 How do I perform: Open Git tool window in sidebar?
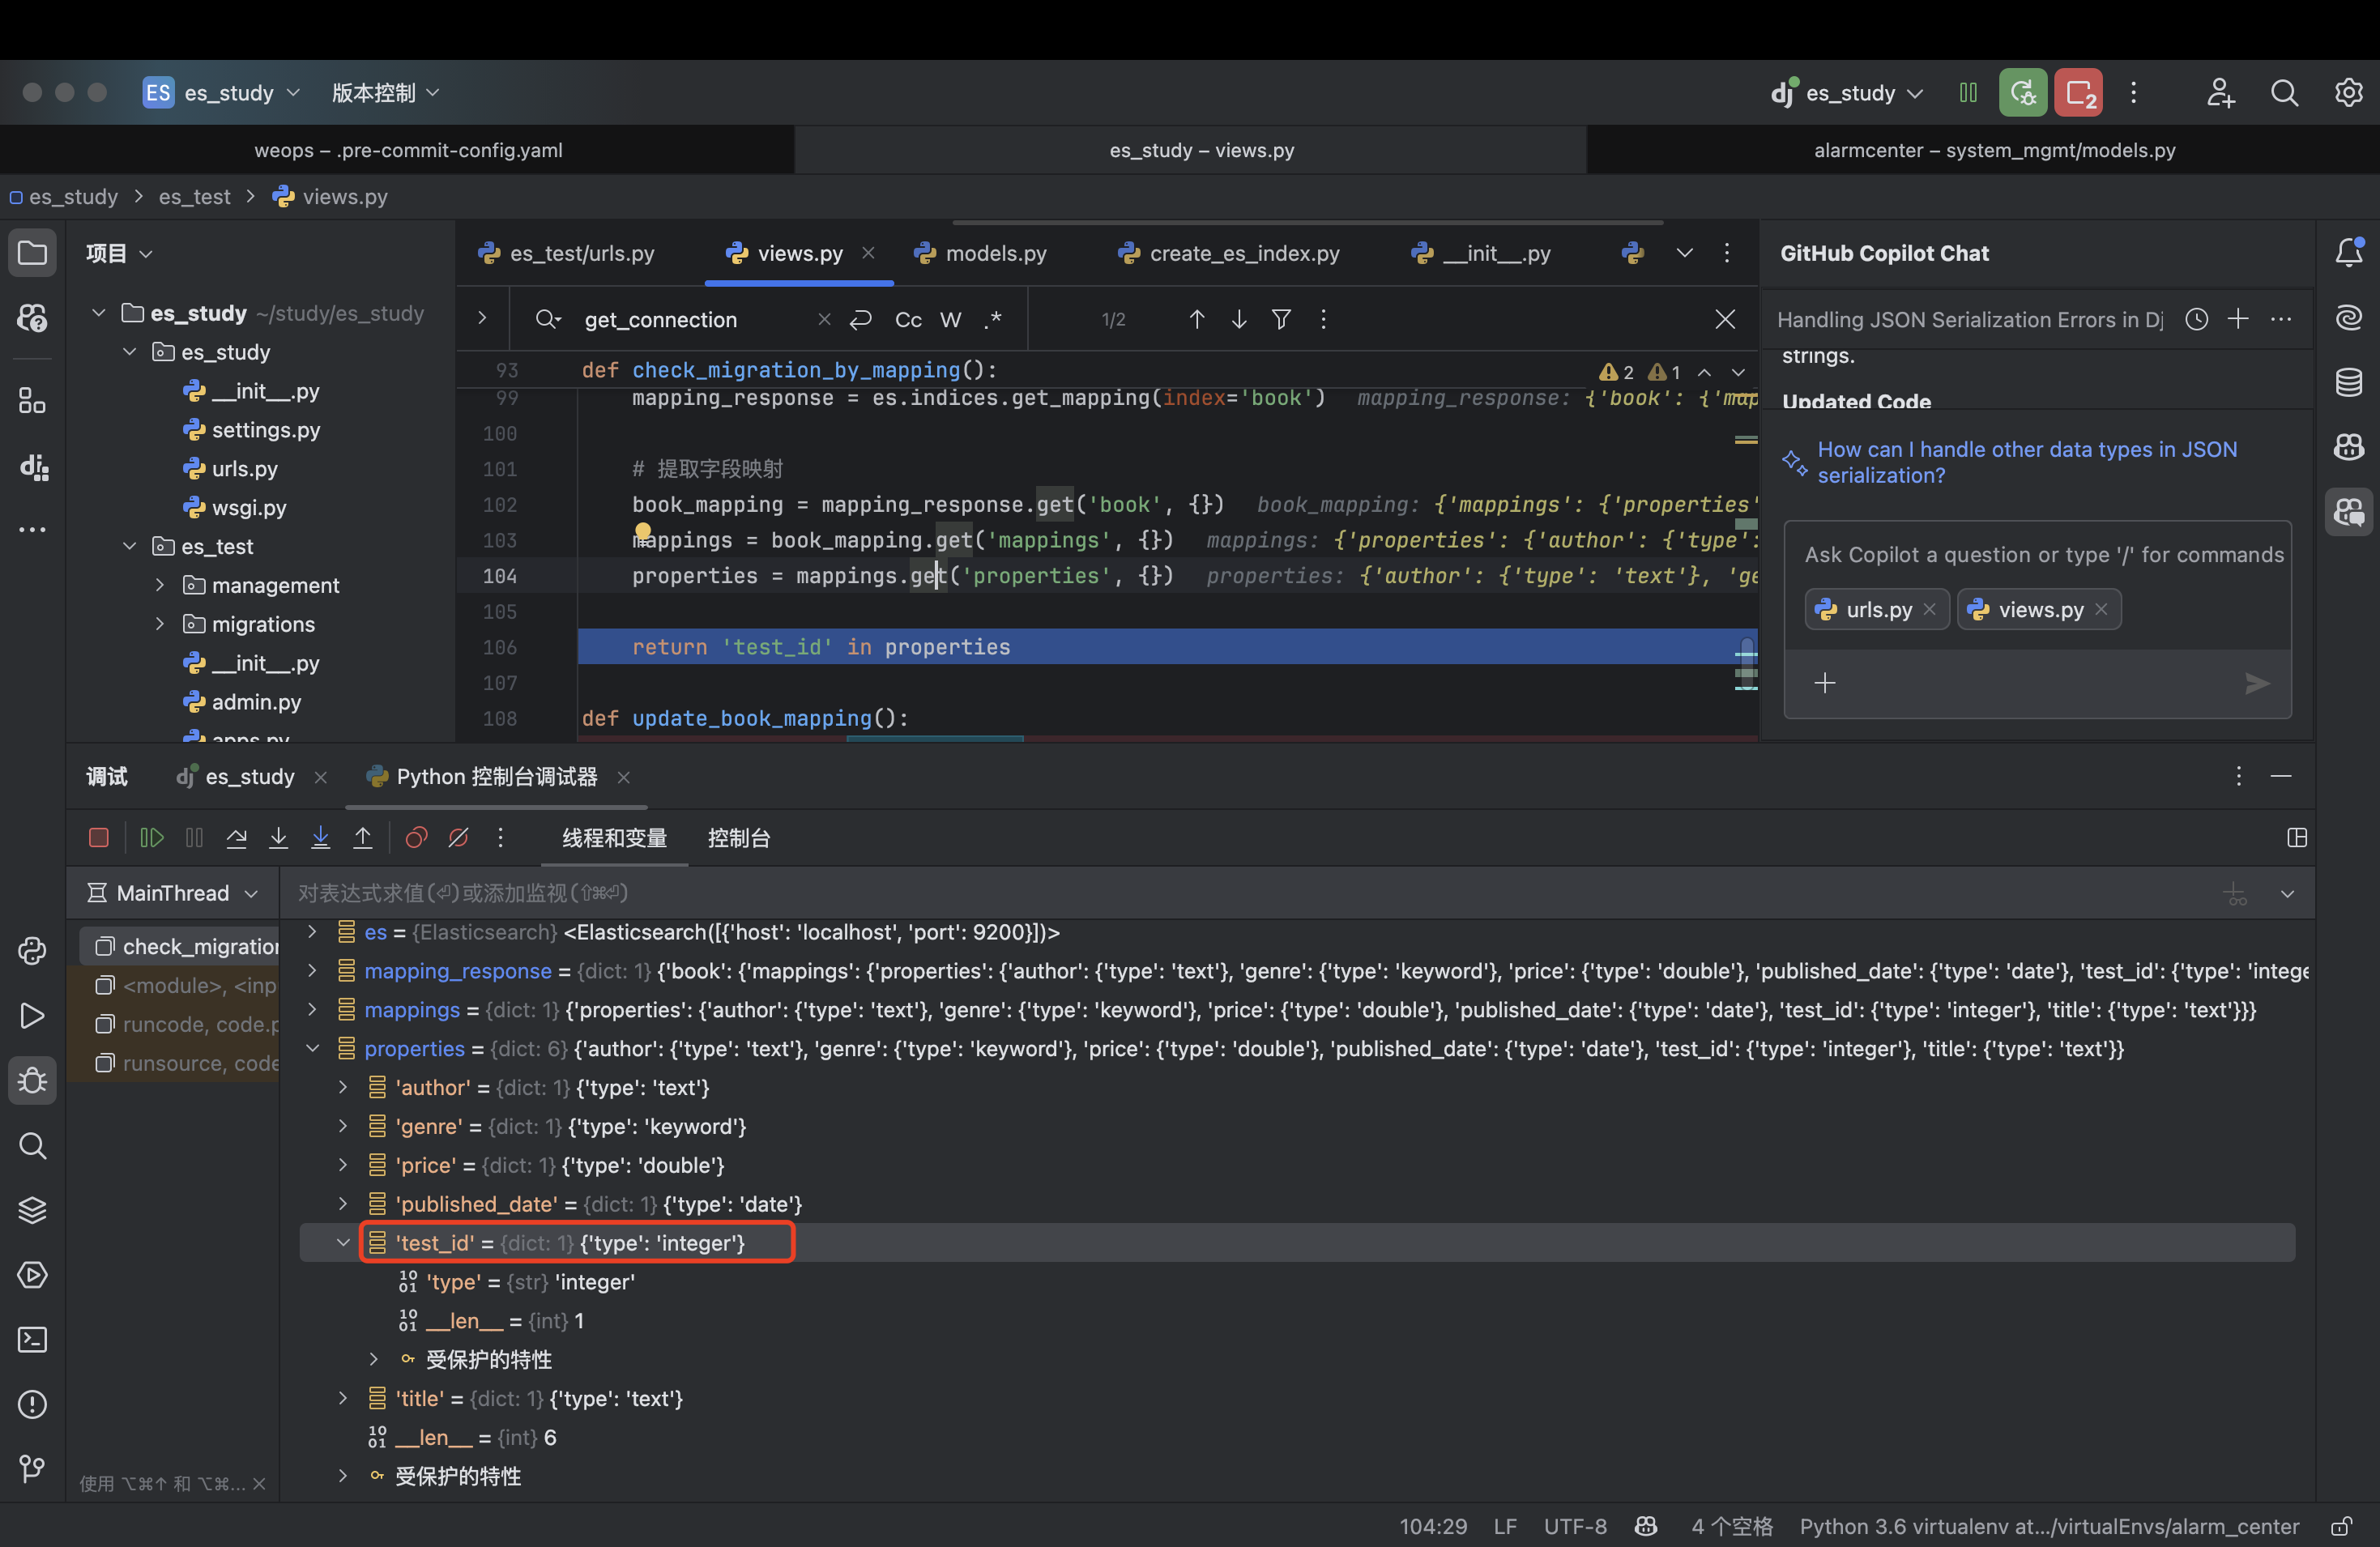coord(32,1469)
